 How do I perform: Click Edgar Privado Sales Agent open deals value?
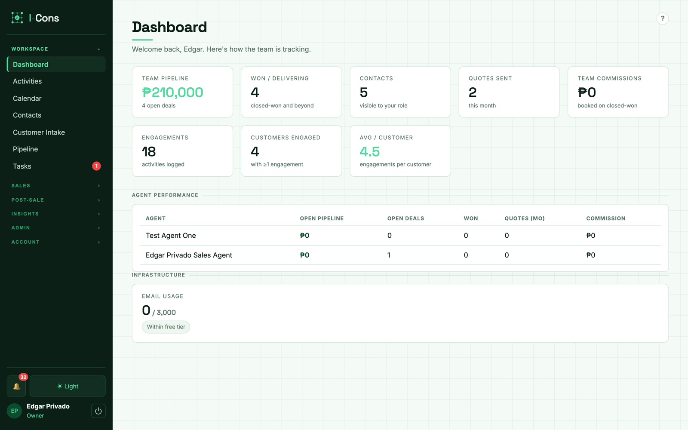point(389,255)
